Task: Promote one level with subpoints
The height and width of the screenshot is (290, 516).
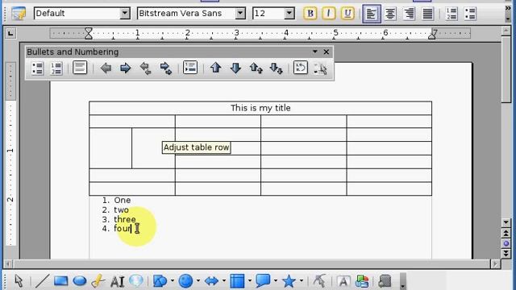Action: 145,68
